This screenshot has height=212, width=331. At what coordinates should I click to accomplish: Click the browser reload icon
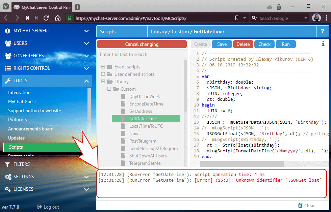tap(46, 18)
